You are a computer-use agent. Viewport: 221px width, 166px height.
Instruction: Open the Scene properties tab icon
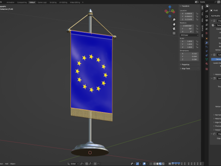(x=207, y=29)
